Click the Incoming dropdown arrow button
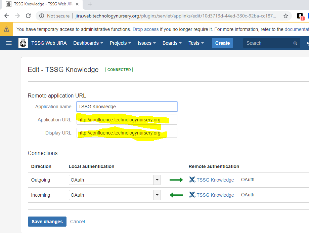The height and width of the screenshot is (233, 309). coord(157,195)
